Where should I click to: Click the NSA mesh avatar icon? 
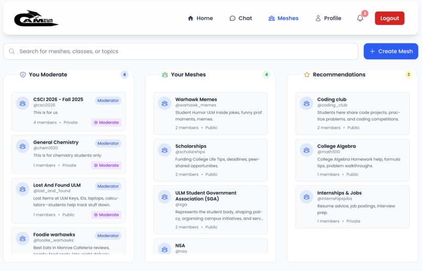click(165, 249)
